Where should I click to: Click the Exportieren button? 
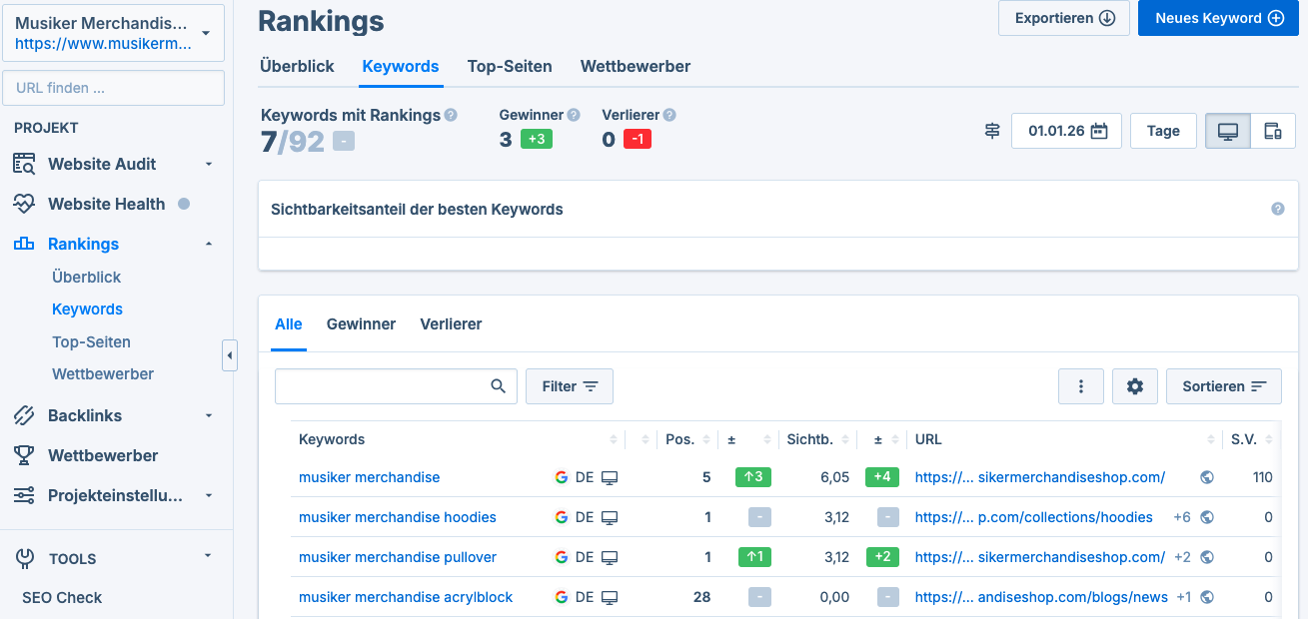point(1063,17)
